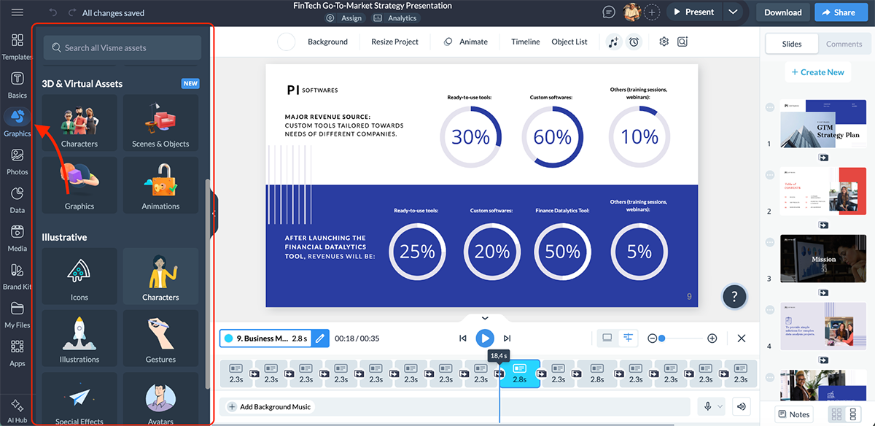Open the slide timer icon in the toolbar
Viewport: 875px width, 426px height.
pos(634,42)
